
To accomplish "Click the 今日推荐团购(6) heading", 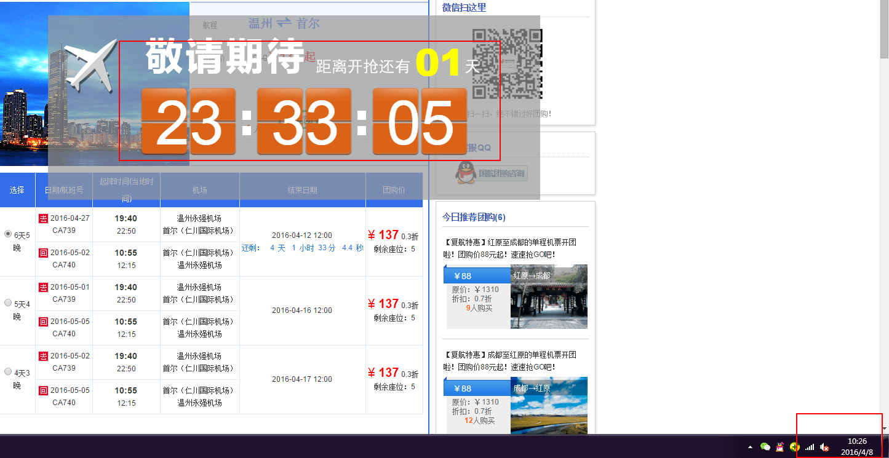I will click(474, 217).
